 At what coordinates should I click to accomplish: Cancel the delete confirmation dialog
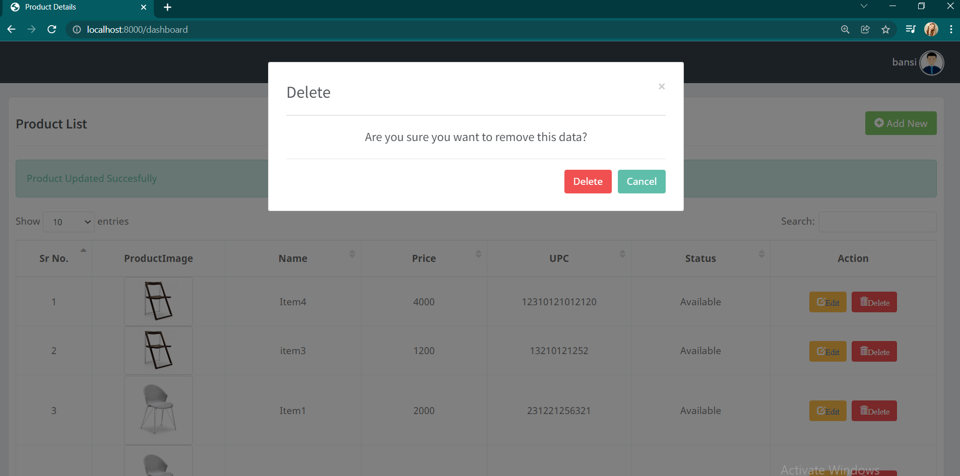pos(641,181)
